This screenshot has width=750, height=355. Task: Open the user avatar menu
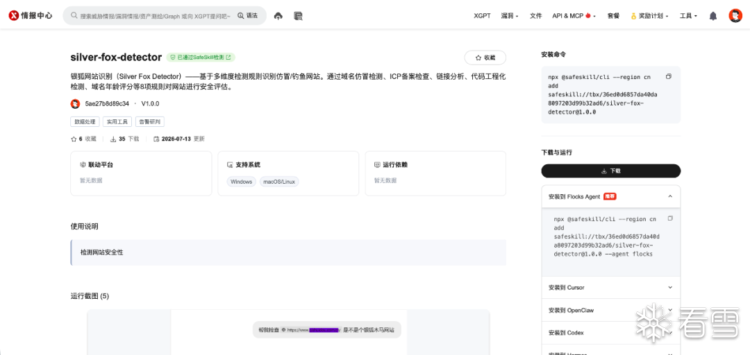click(x=735, y=16)
